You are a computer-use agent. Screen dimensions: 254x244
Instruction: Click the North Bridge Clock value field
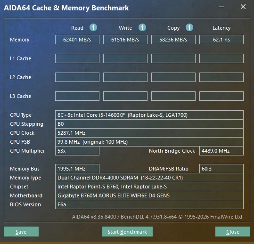point(221,151)
